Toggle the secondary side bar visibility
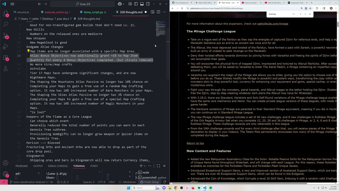Image resolution: width=339 pixels, height=191 pixels. [x=148, y=4]
